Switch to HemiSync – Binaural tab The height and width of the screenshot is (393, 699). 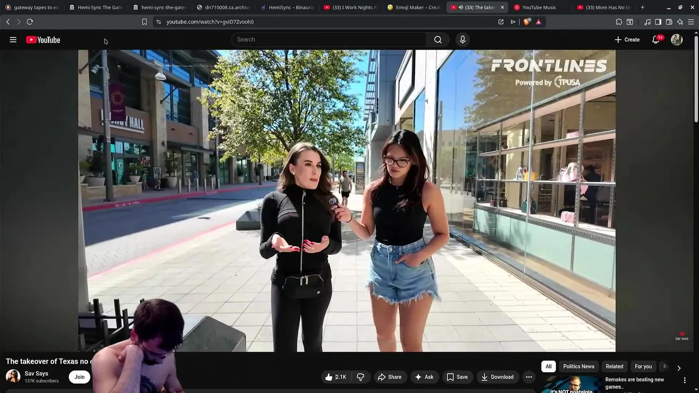tap(287, 8)
